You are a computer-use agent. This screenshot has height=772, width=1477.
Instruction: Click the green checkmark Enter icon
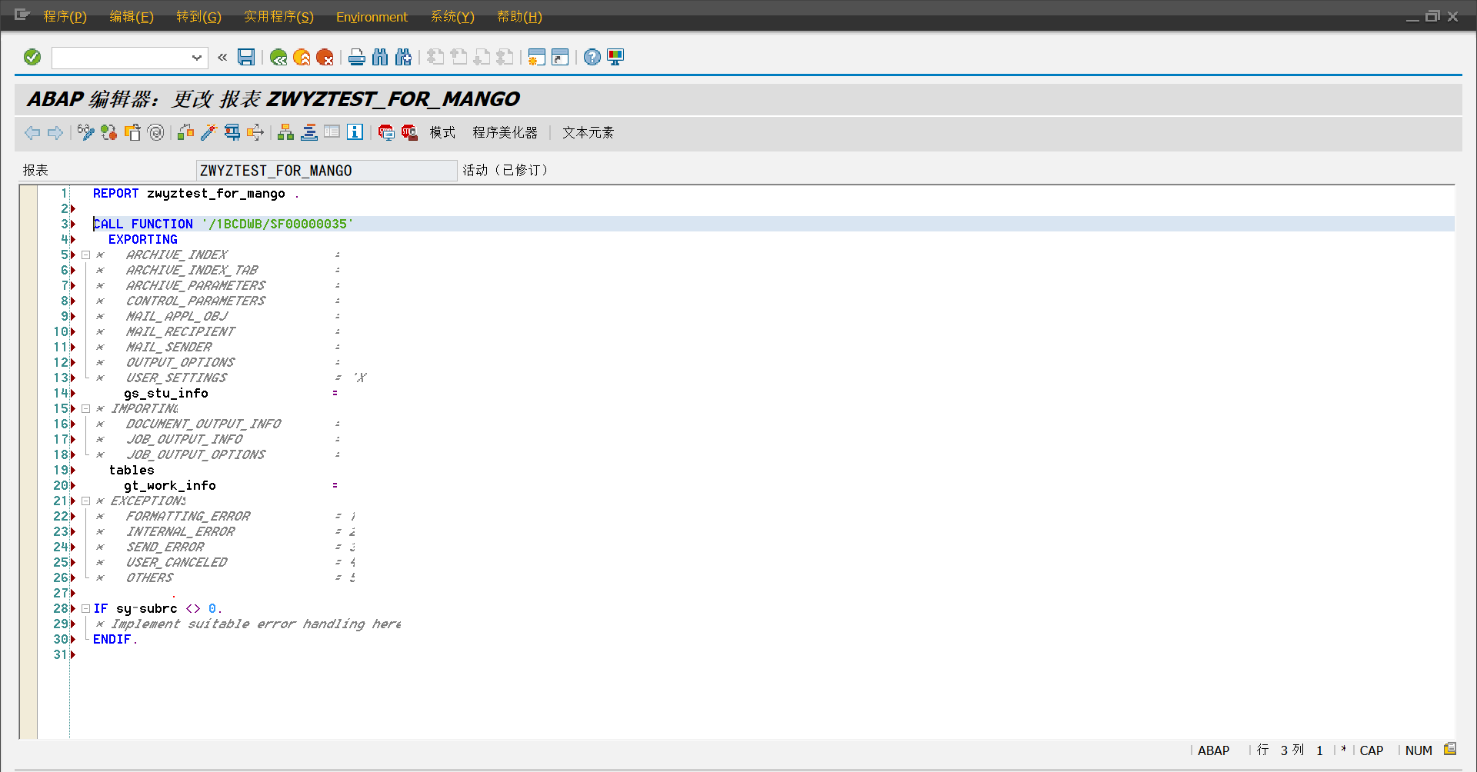(x=32, y=57)
